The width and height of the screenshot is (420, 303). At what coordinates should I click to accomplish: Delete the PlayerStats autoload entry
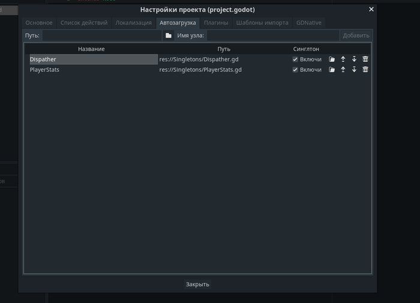(x=365, y=70)
